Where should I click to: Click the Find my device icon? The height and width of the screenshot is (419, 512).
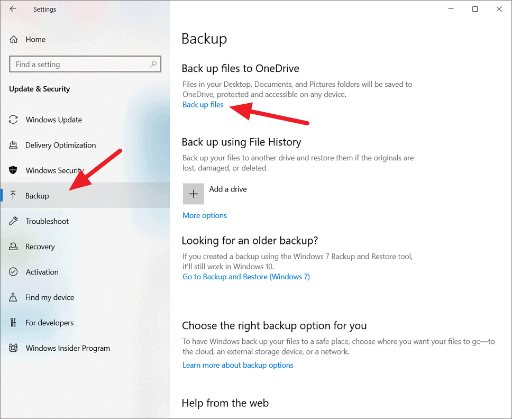point(13,297)
